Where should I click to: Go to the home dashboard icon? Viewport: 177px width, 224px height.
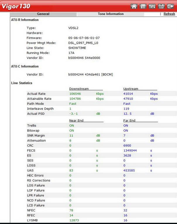pos(134,6)
